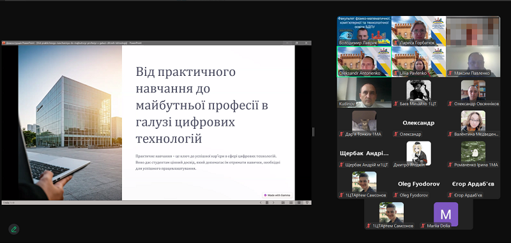Viewport: 511px width, 243px height.
Task: Click the large name 'Щербак Андрі...'
Action: pyautogui.click(x=364, y=153)
